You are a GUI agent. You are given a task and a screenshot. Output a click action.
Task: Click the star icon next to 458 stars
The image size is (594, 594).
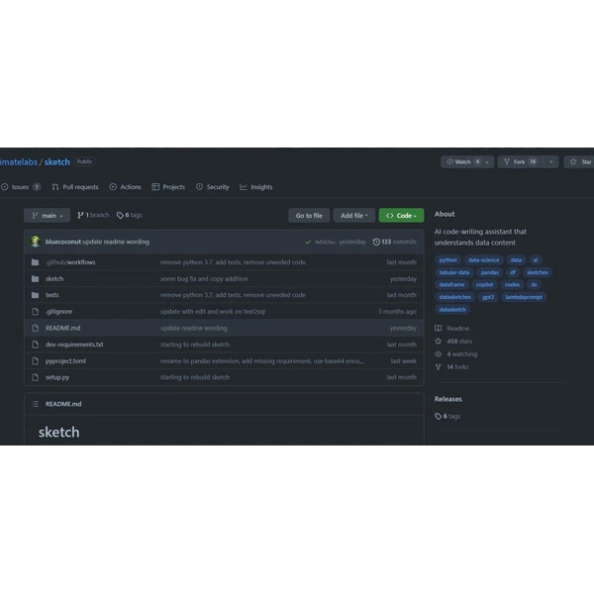(x=439, y=341)
